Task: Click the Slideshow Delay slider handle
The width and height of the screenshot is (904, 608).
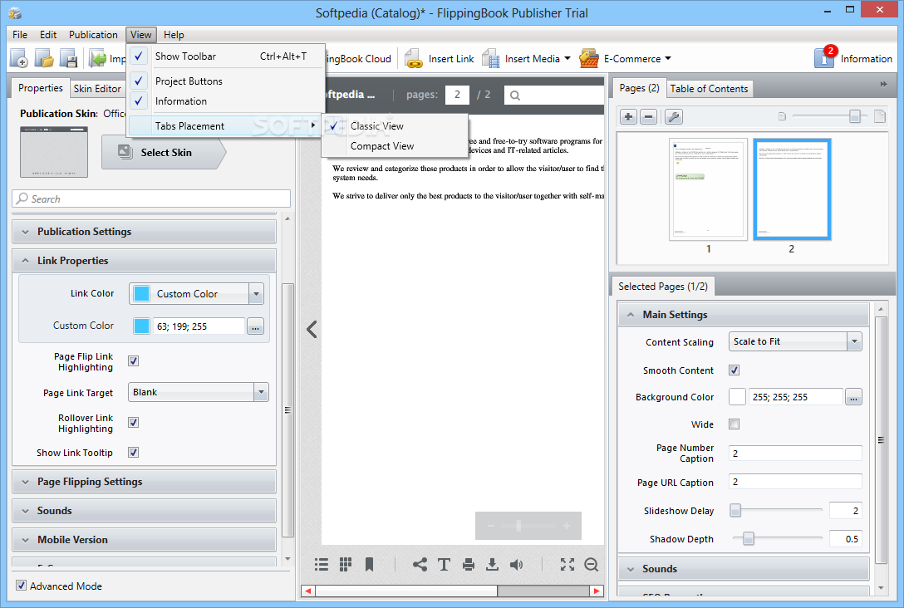Action: (x=735, y=510)
